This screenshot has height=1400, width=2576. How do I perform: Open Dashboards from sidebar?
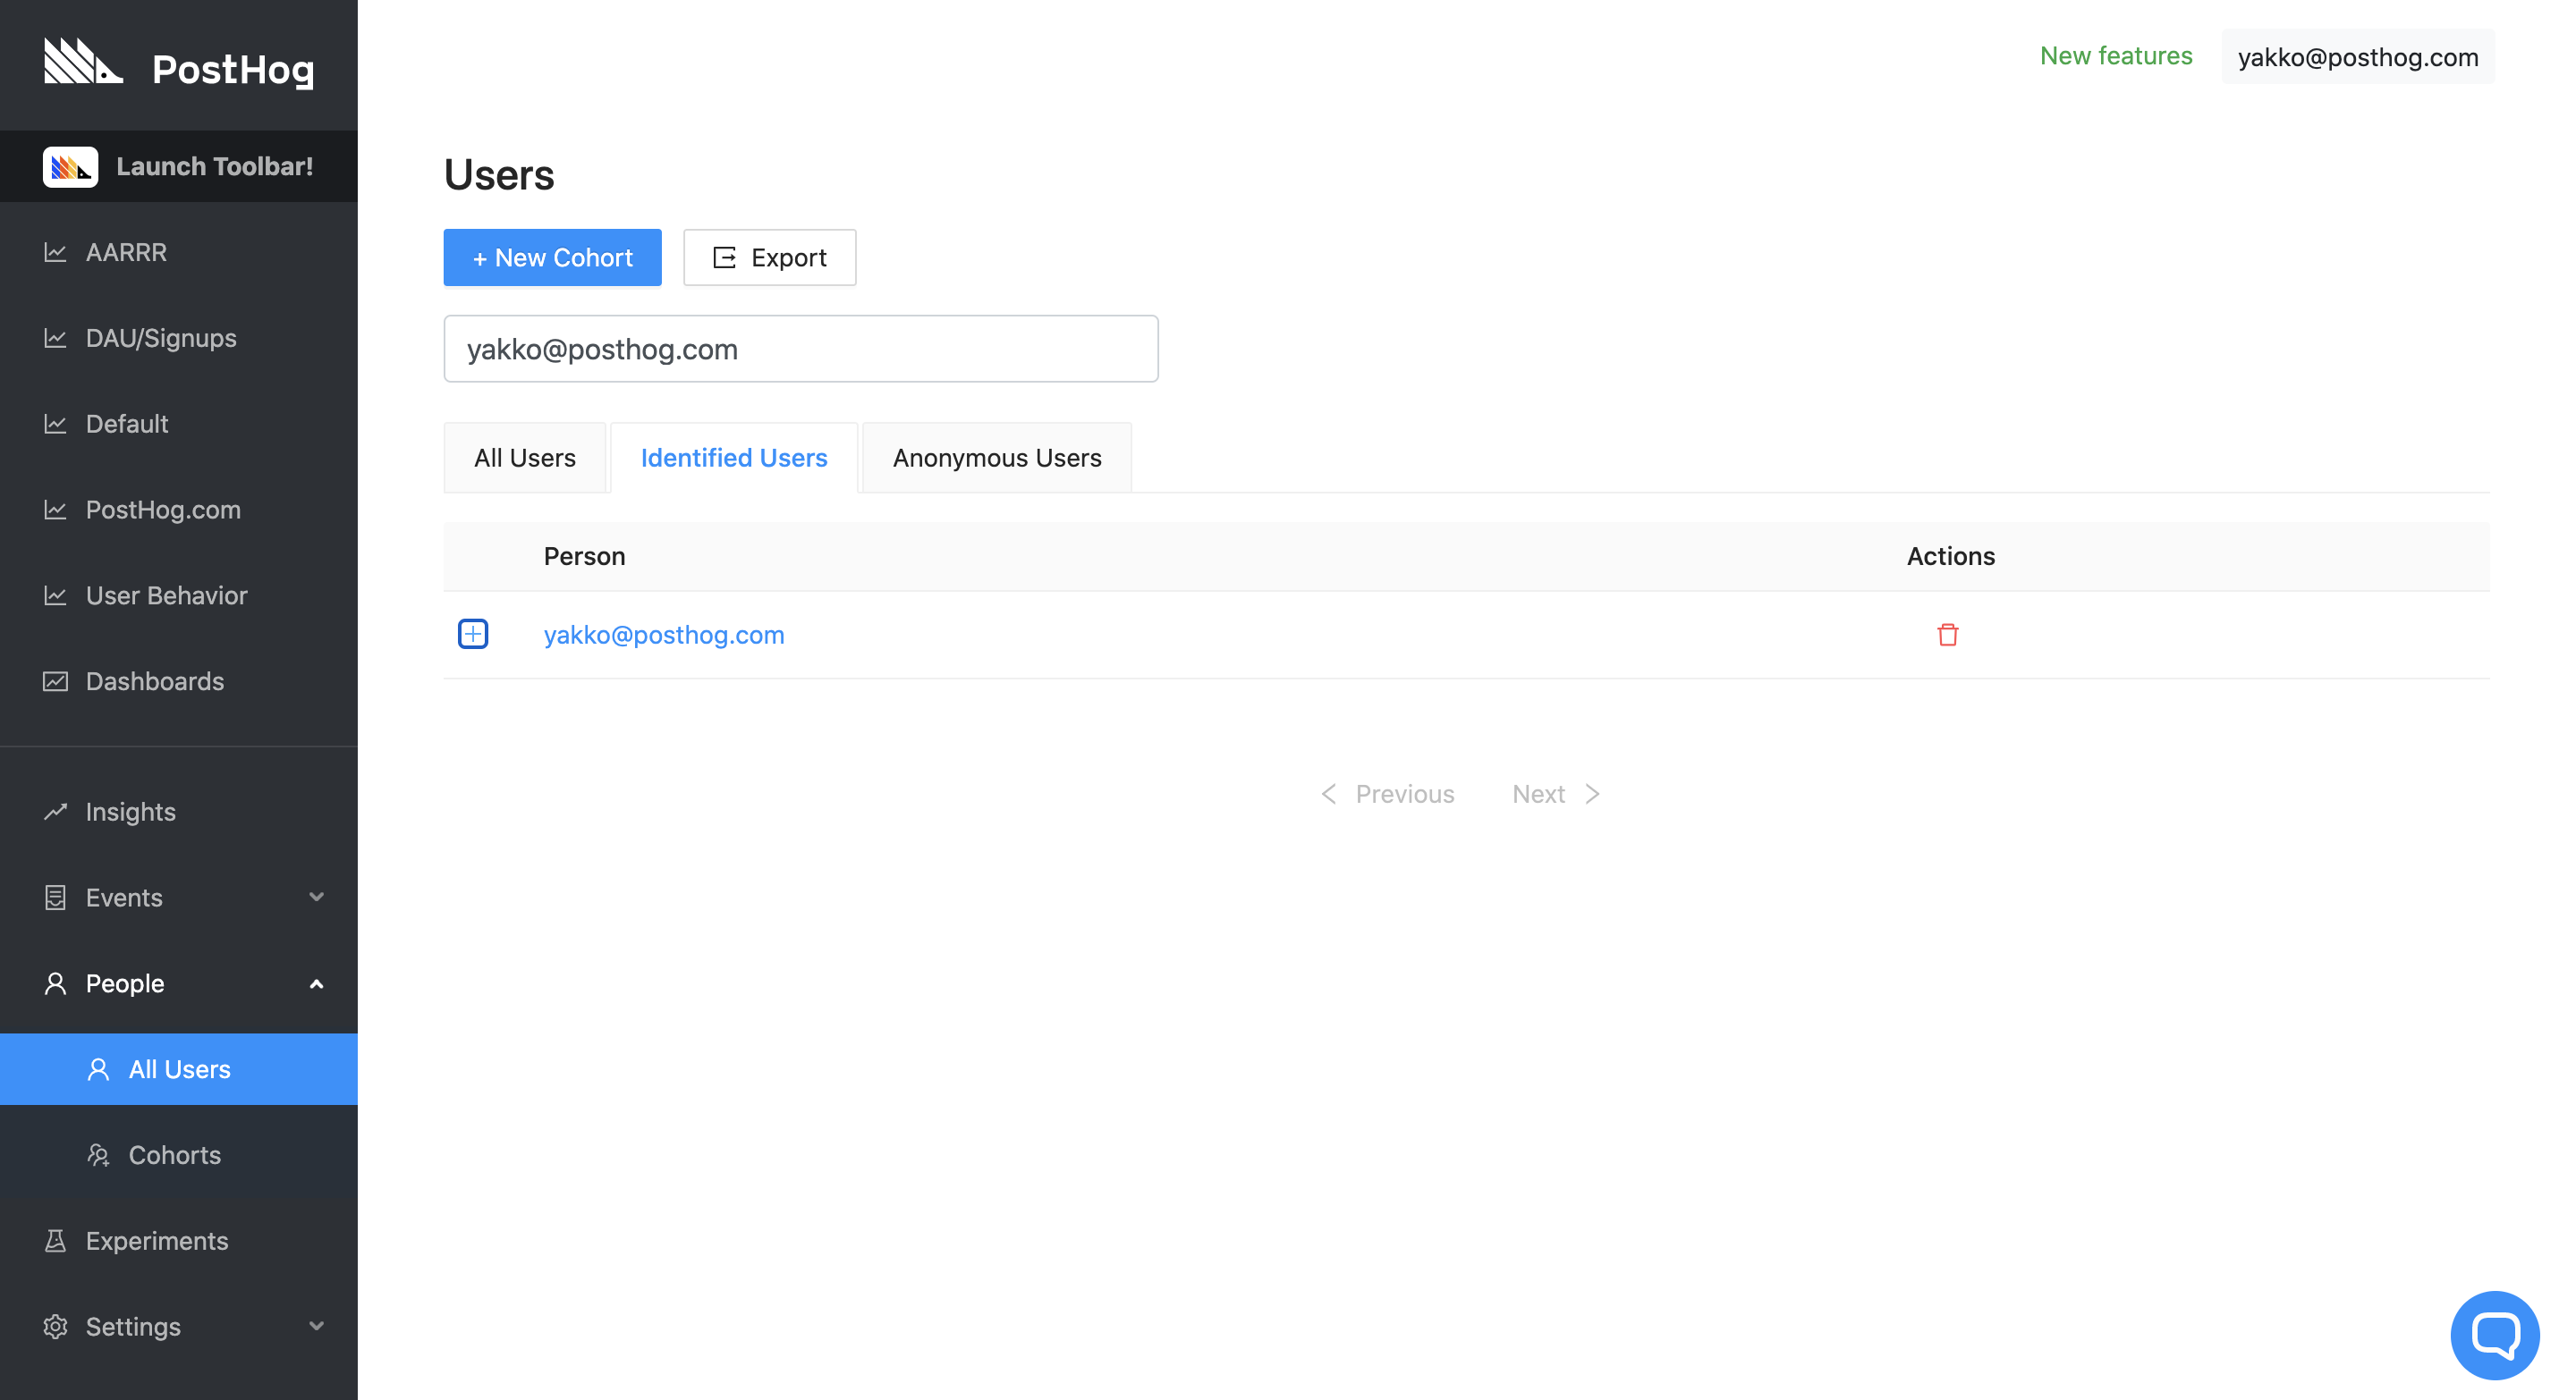pyautogui.click(x=154, y=681)
